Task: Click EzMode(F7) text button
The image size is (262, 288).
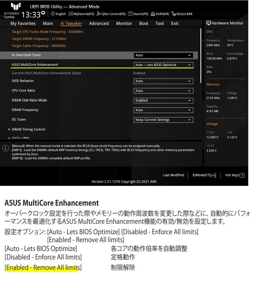Action: tap(202, 175)
